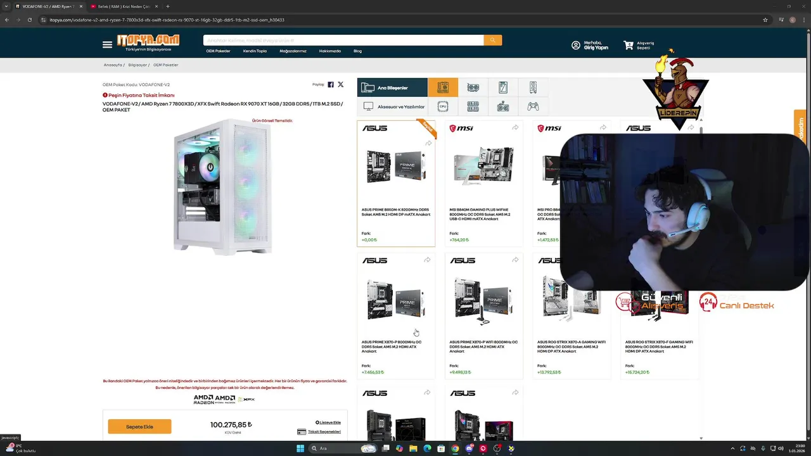Open Kendin Topla menu
Viewport: 811px width, 456px height.
[255, 51]
